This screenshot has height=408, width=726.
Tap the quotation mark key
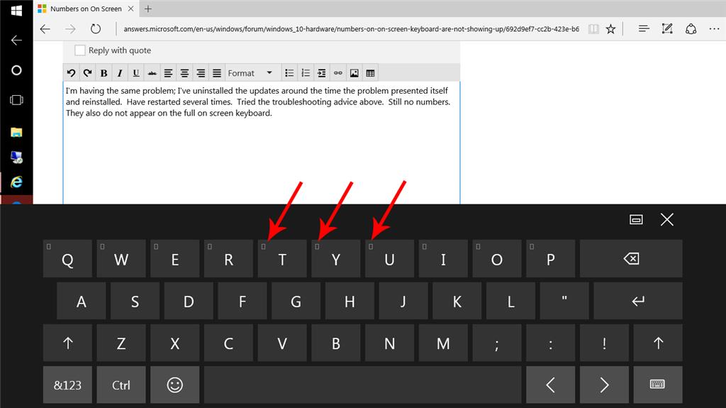(564, 301)
